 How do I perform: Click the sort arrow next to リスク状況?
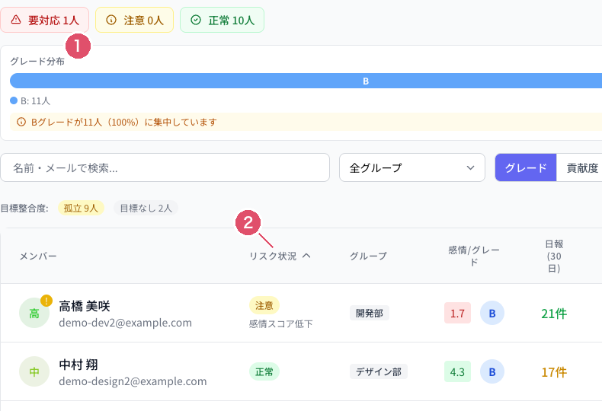click(306, 255)
